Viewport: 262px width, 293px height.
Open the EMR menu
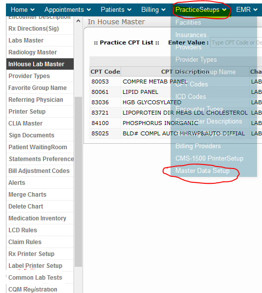click(247, 9)
